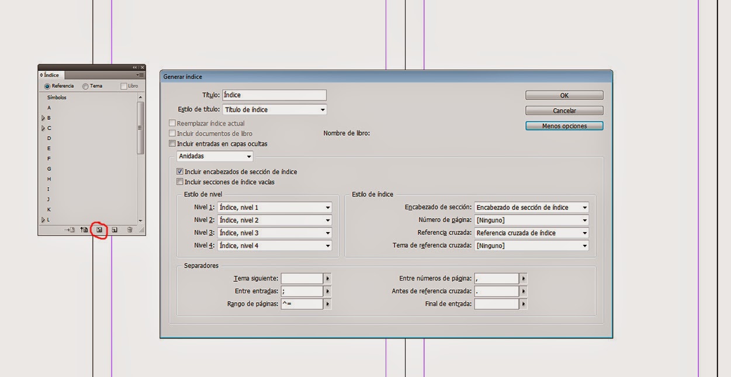Toggle Incluir documentos de libro checkbox
Image resolution: width=731 pixels, height=377 pixels.
[172, 133]
